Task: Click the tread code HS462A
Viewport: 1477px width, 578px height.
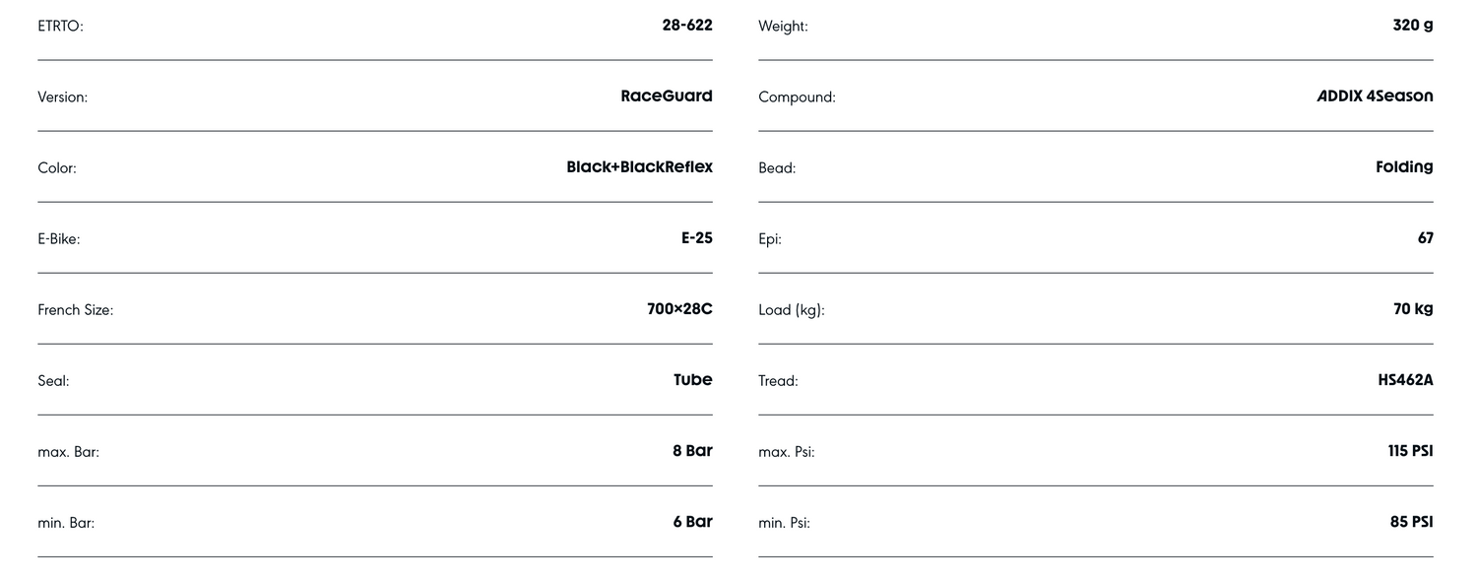Action: 1405,380
